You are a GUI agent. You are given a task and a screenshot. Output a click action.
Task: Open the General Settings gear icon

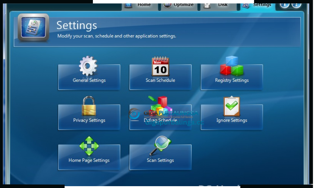point(88,66)
